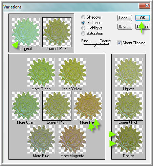Click the Cancel button
153x166 pixels.
[143, 27]
